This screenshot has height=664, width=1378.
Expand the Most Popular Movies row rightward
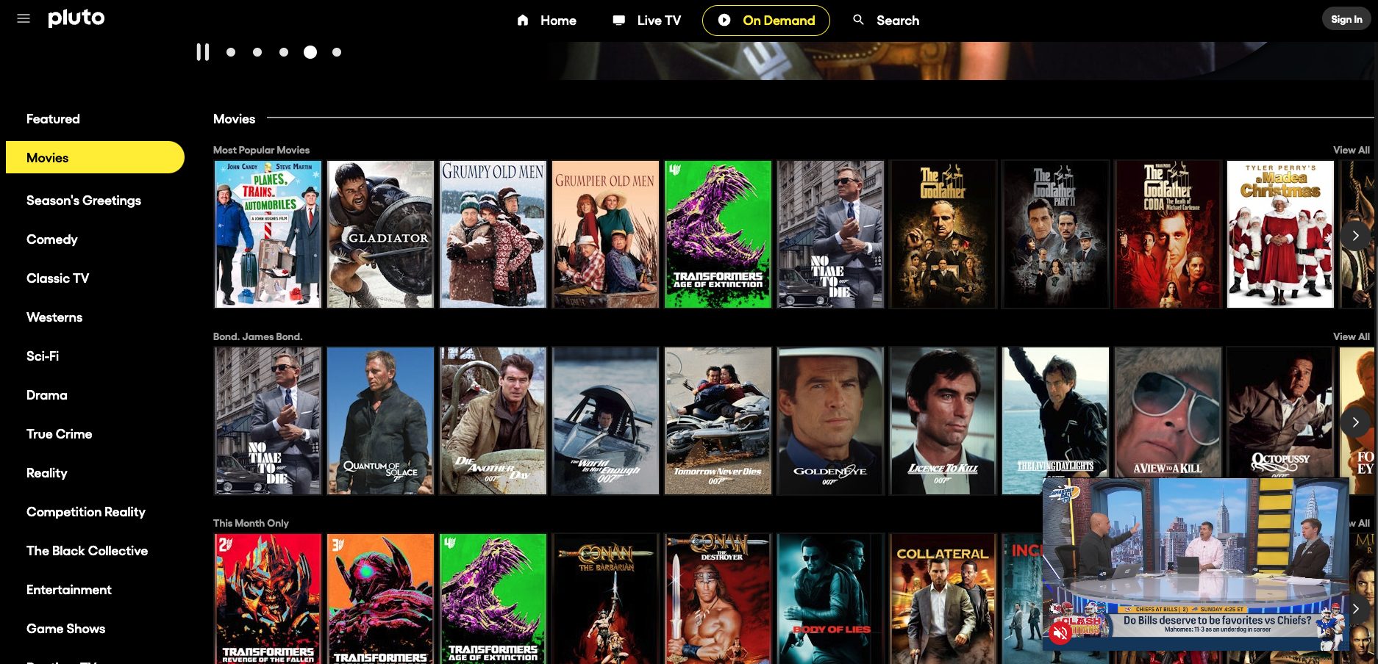(1355, 235)
